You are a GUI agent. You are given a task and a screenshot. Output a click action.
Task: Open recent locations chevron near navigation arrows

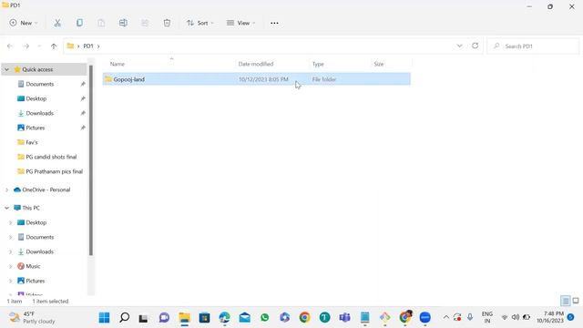[39, 46]
